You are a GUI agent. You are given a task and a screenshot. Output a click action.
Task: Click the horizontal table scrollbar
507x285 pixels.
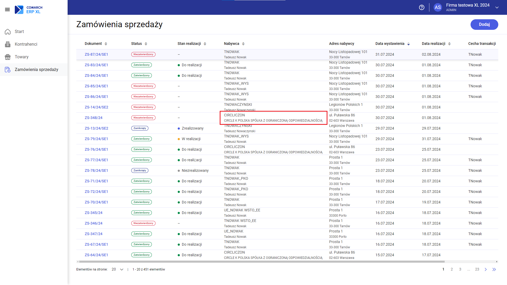(261, 262)
